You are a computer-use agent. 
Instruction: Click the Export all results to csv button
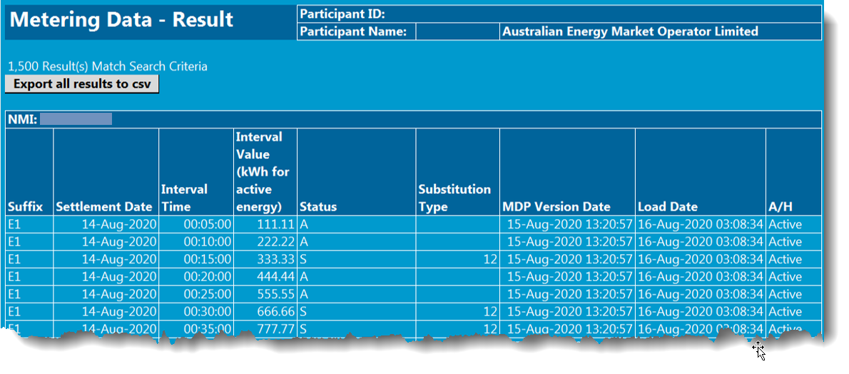pyautogui.click(x=81, y=84)
